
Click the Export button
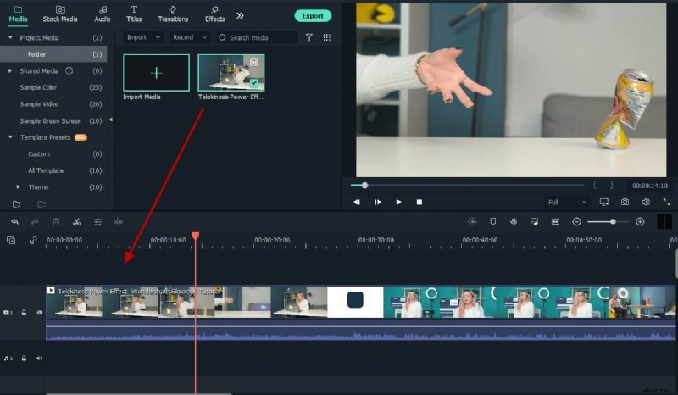click(x=313, y=16)
